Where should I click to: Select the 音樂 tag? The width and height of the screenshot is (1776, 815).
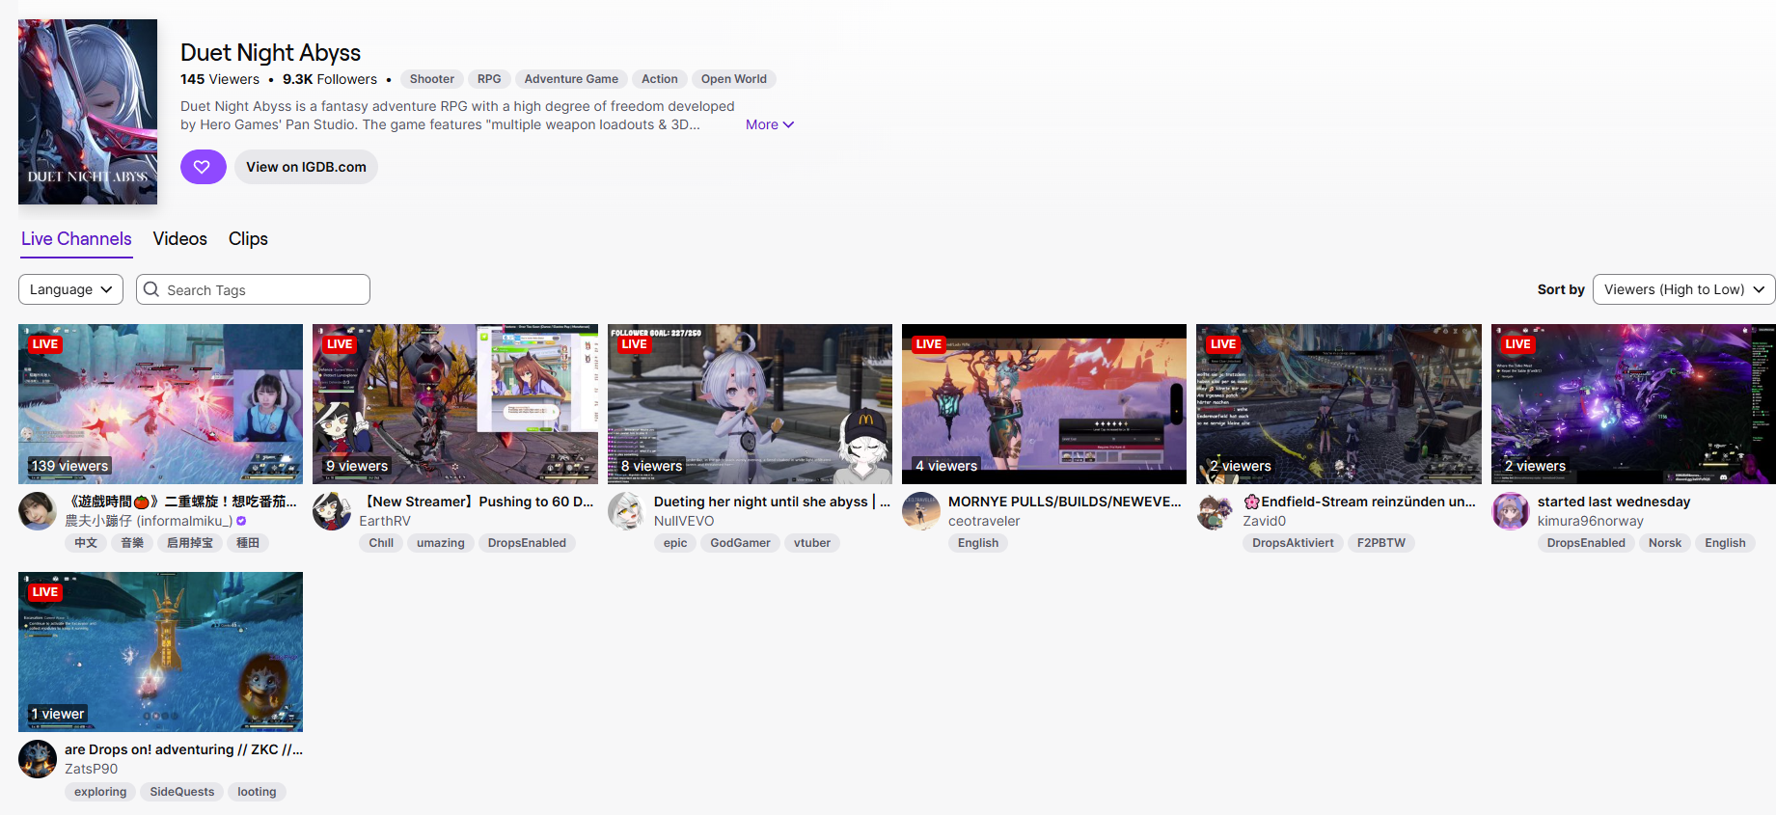pos(132,543)
